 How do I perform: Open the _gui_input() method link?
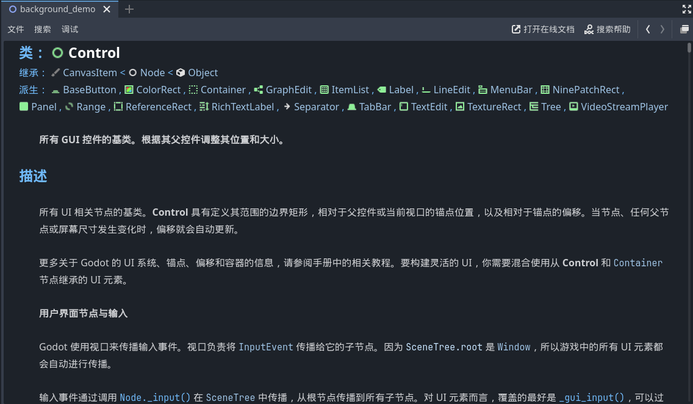591,397
